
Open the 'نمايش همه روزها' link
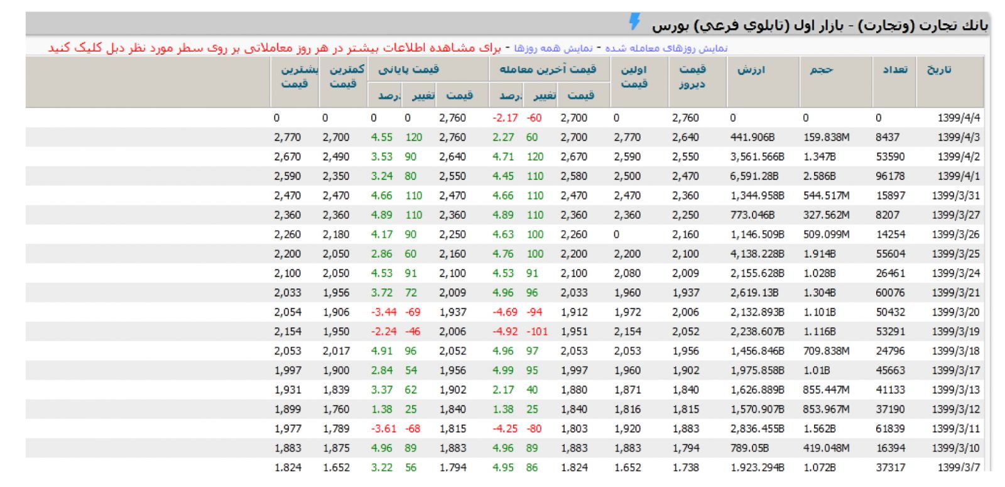(553, 48)
